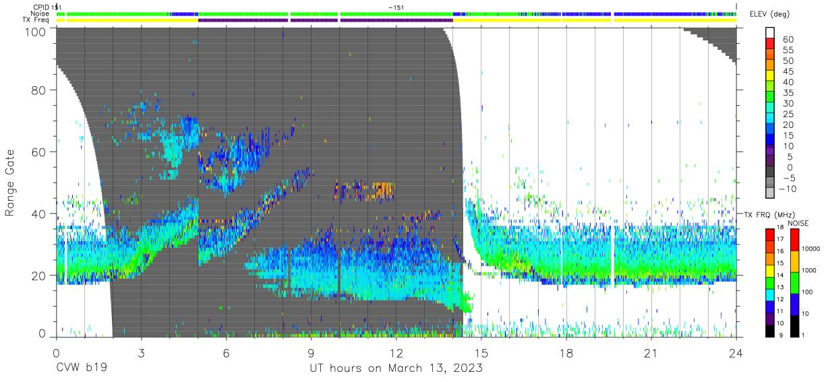Click the 'CVW b19' radar label
The width and height of the screenshot is (828, 382).
[81, 368]
